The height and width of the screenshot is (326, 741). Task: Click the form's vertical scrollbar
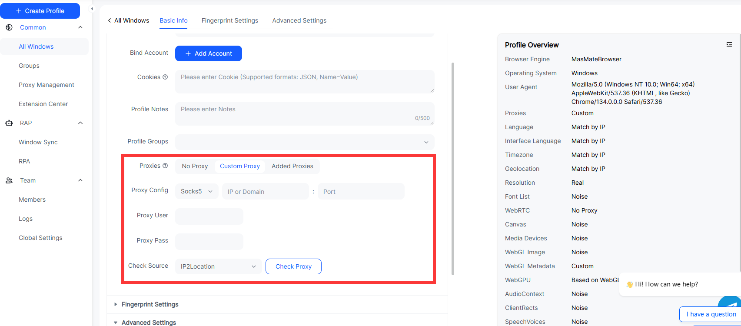tap(453, 169)
